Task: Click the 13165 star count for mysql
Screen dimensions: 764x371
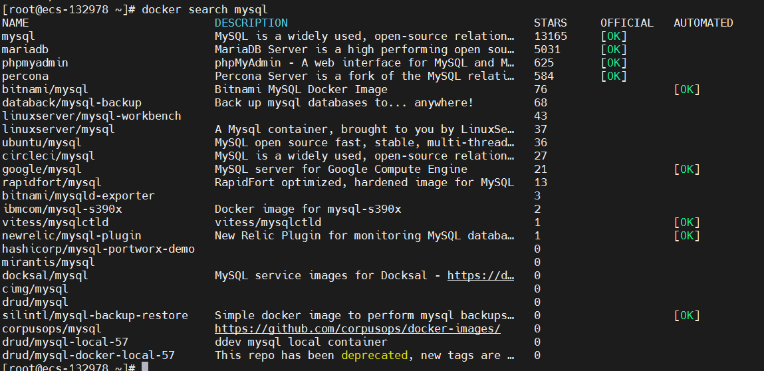Action: (551, 37)
